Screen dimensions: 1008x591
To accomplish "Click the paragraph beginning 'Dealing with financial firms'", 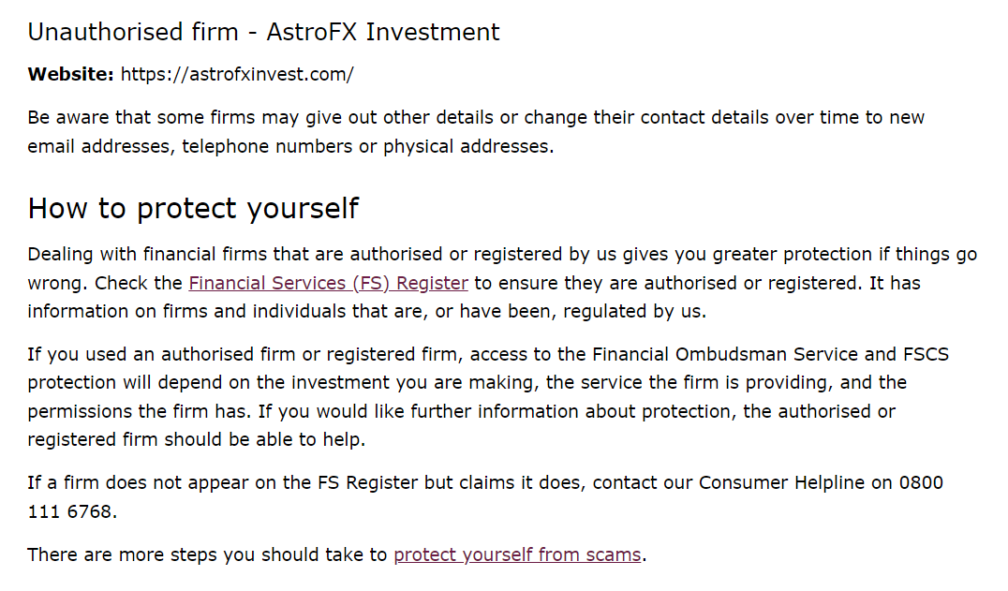I will 502,283.
